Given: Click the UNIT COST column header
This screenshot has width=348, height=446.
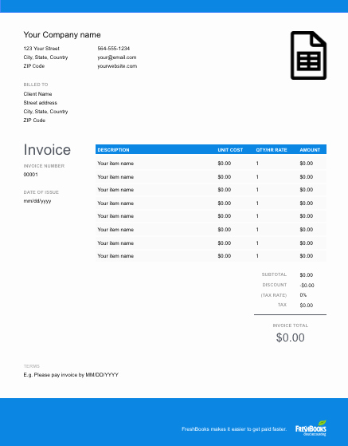Looking at the screenshot, I should [x=230, y=150].
